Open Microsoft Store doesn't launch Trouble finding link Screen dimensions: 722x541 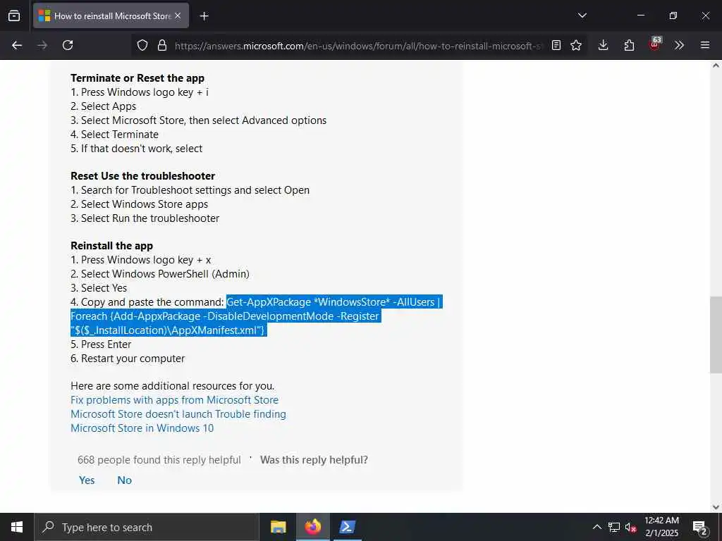click(x=178, y=414)
